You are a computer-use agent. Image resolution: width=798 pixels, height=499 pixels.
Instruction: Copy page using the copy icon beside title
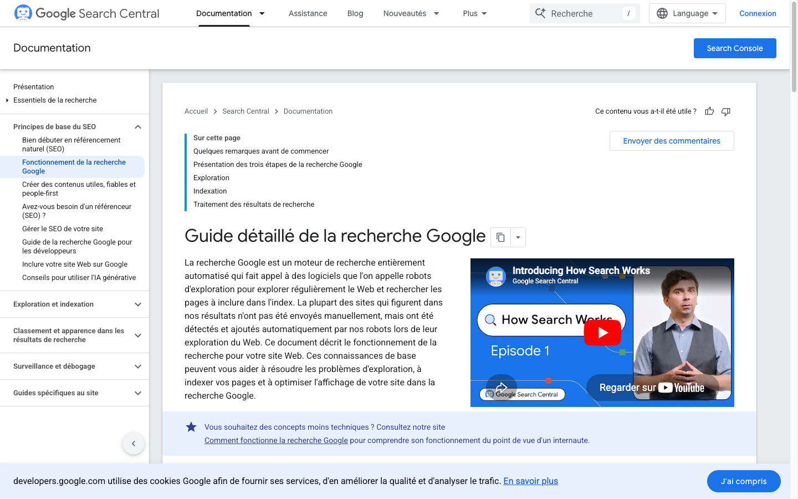point(500,237)
